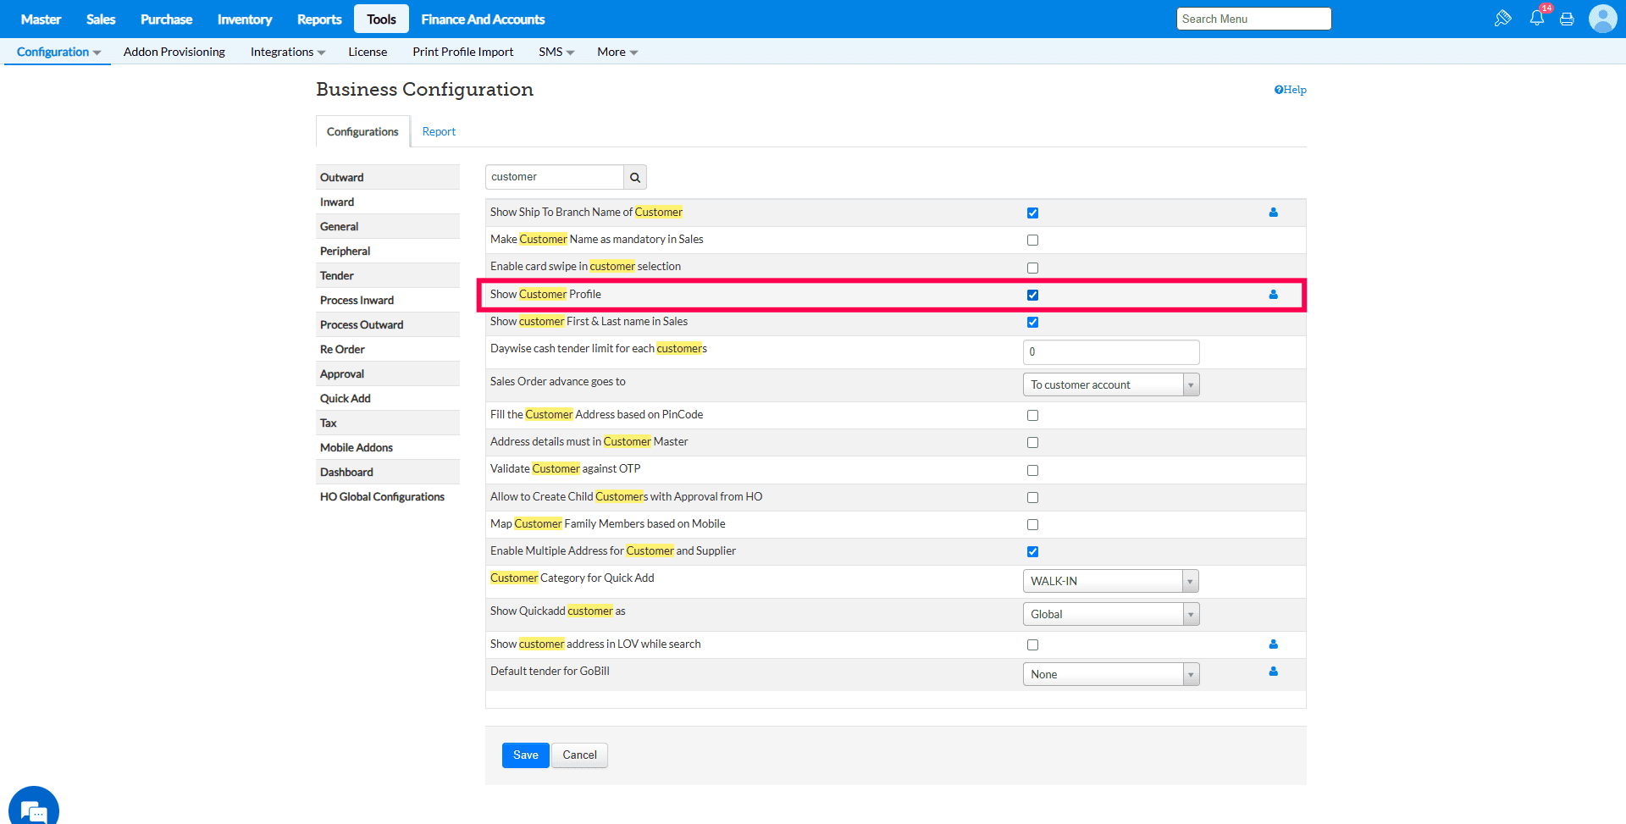The width and height of the screenshot is (1626, 824).
Task: Tick Validate Customer against OTP checkbox
Action: [1032, 470]
